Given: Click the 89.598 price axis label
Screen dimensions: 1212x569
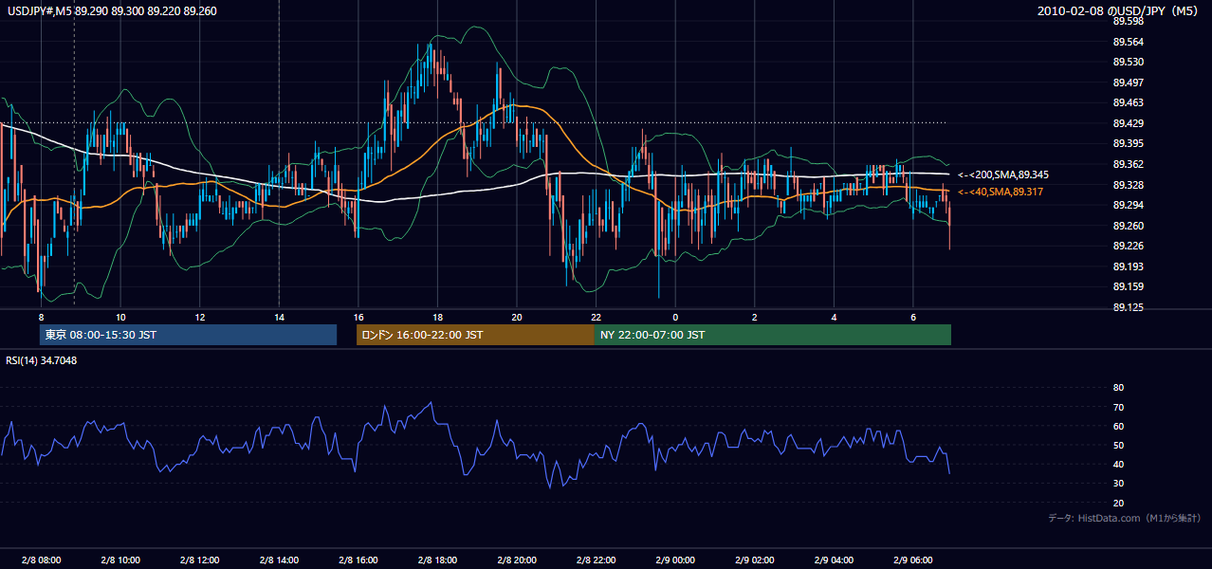Looking at the screenshot, I should click(1128, 21).
